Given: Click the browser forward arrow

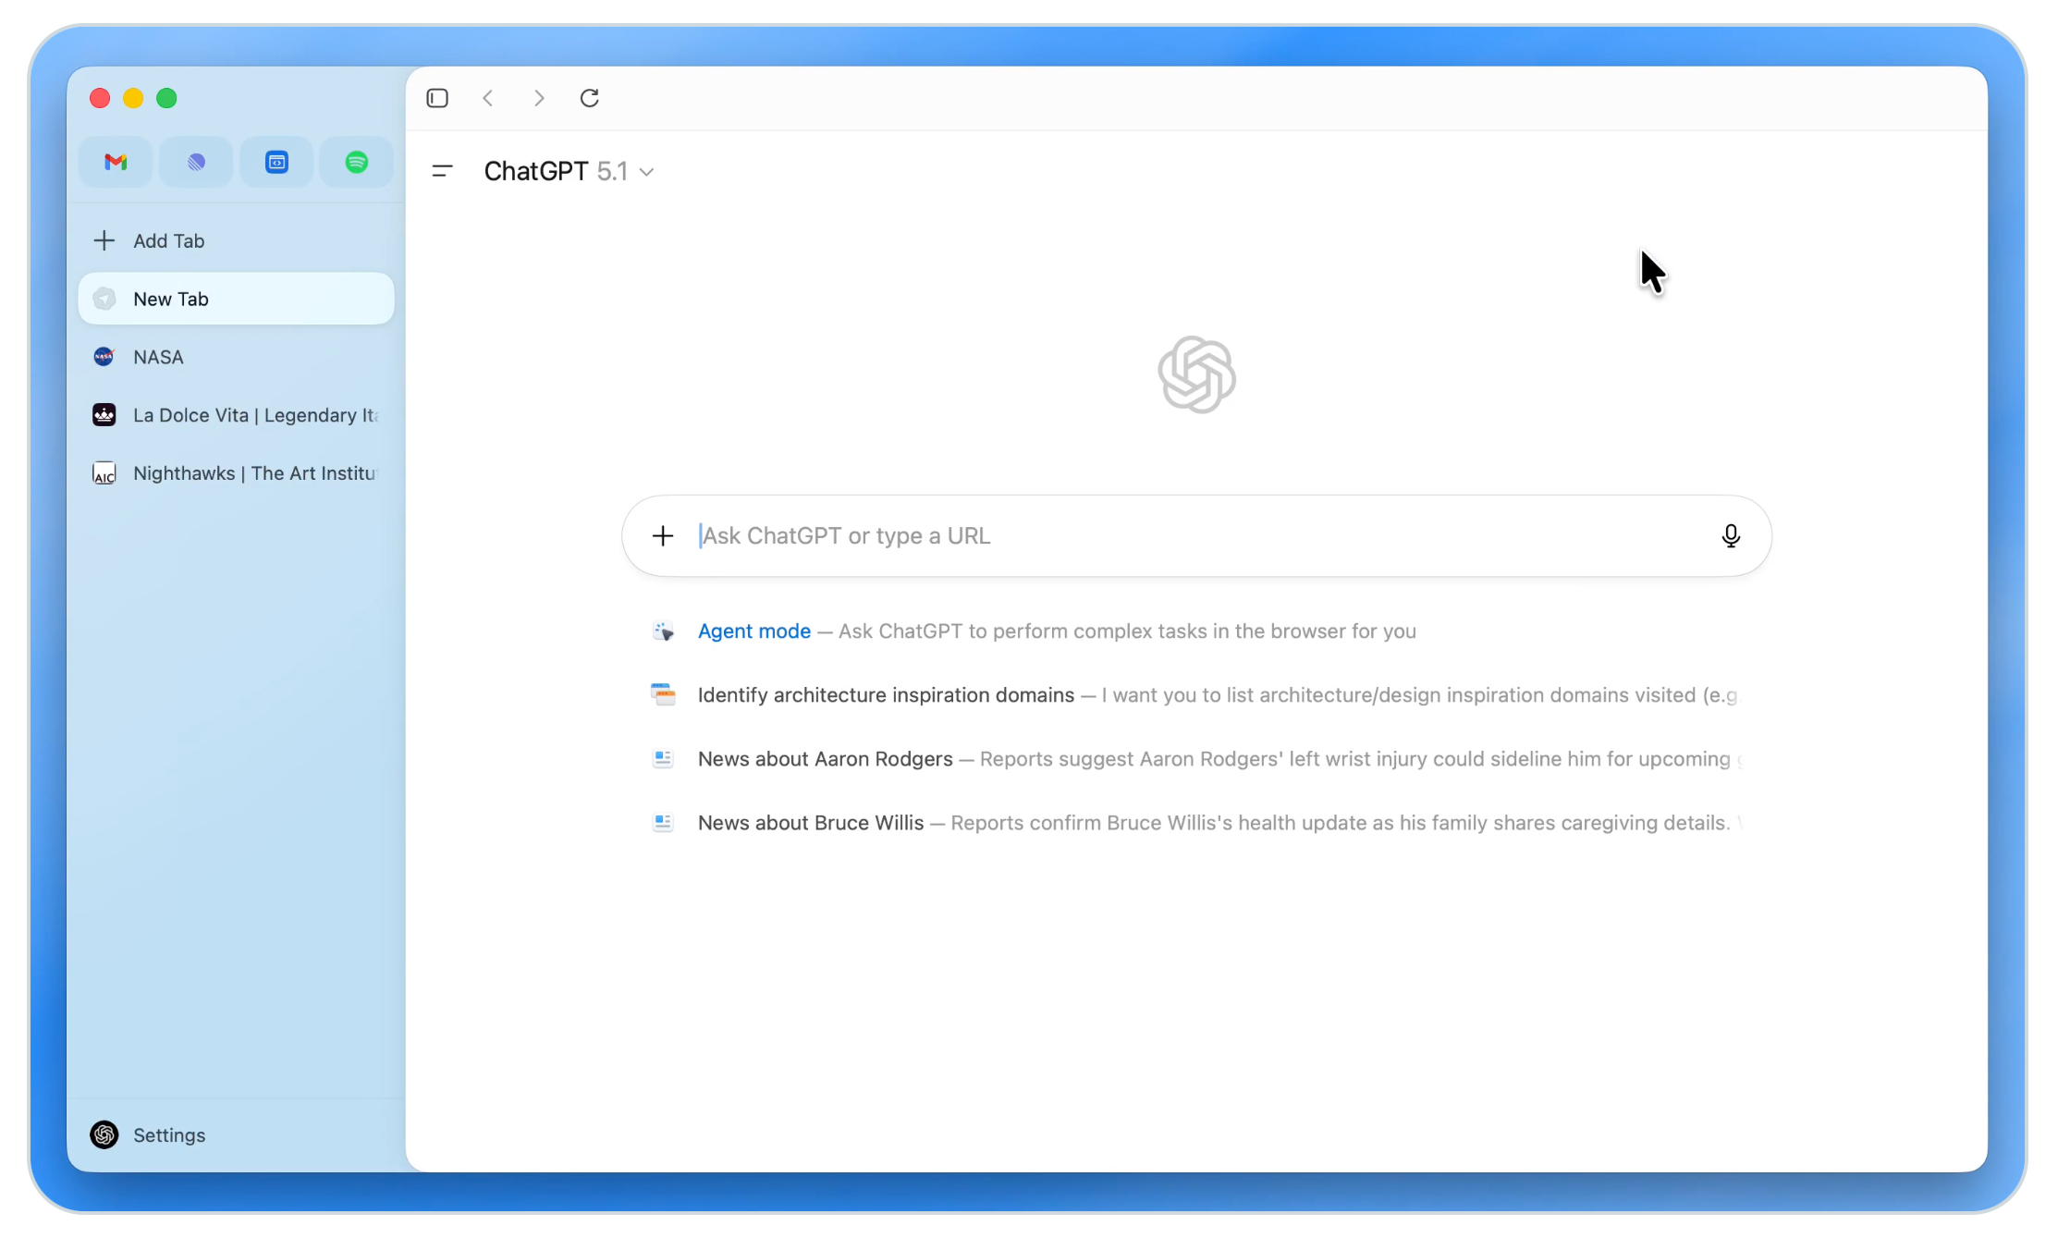Looking at the screenshot, I should [539, 98].
